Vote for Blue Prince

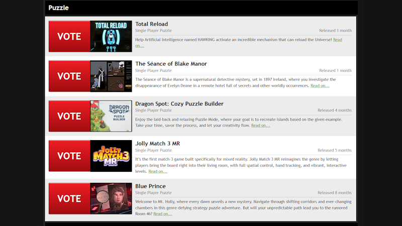[x=69, y=198]
